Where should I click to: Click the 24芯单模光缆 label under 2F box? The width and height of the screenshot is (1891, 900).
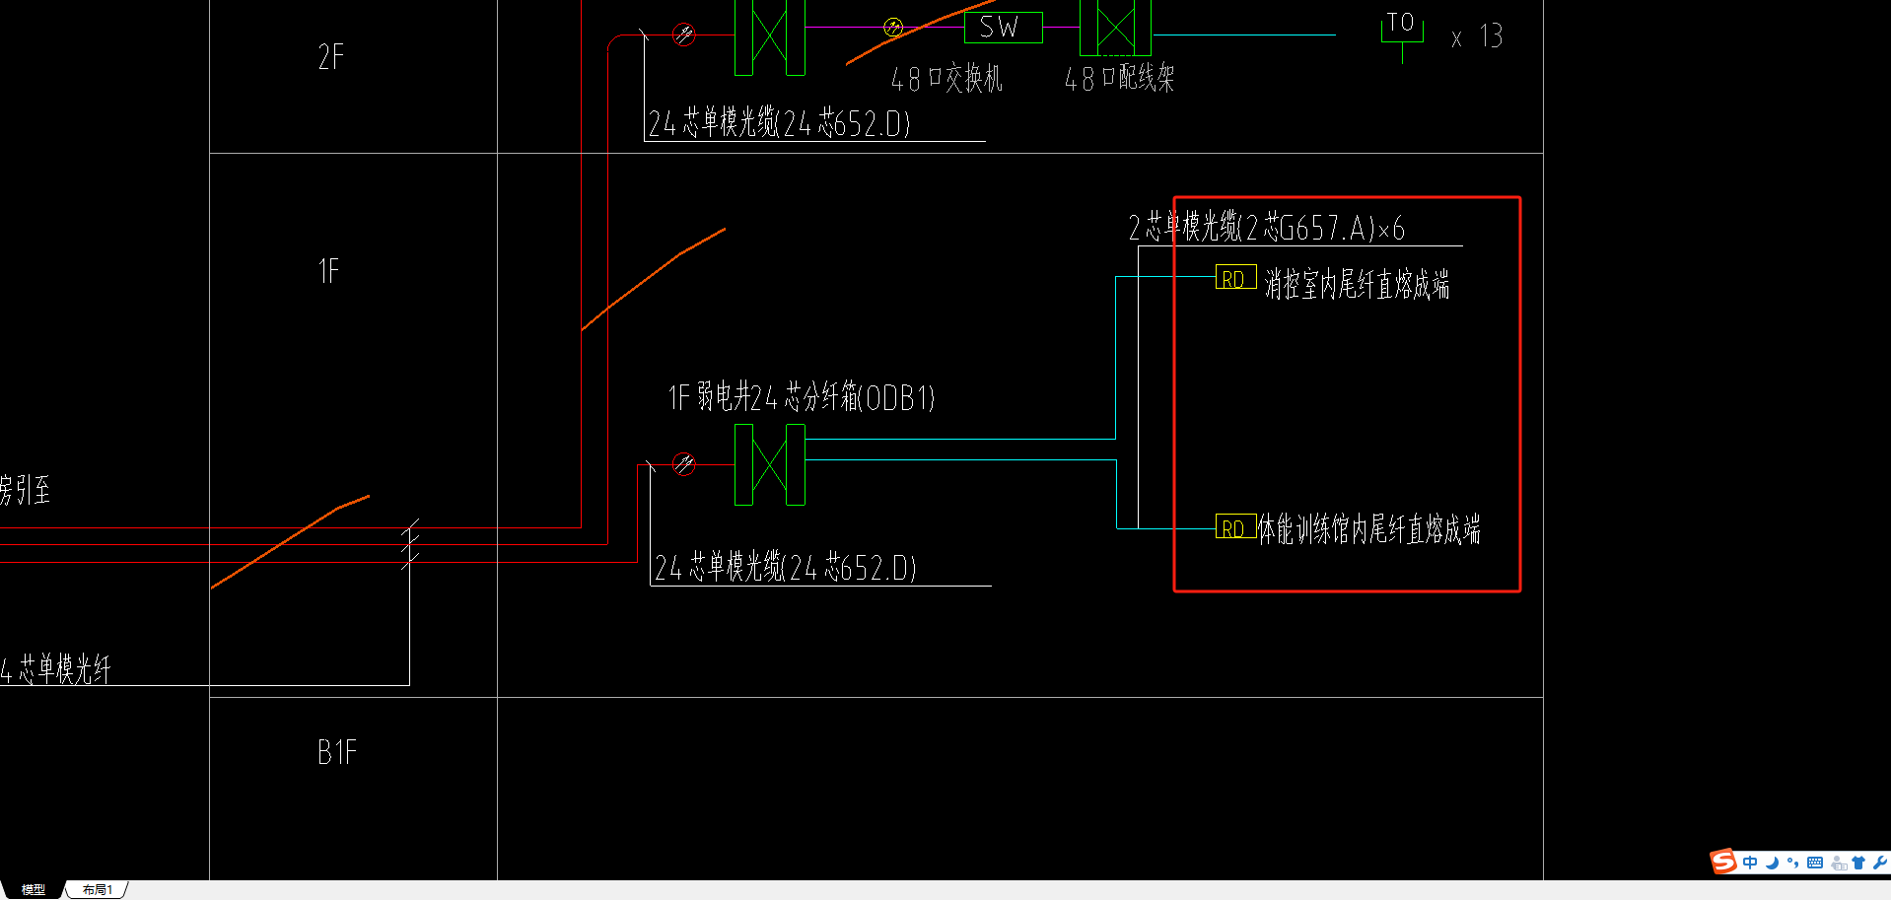779,123
